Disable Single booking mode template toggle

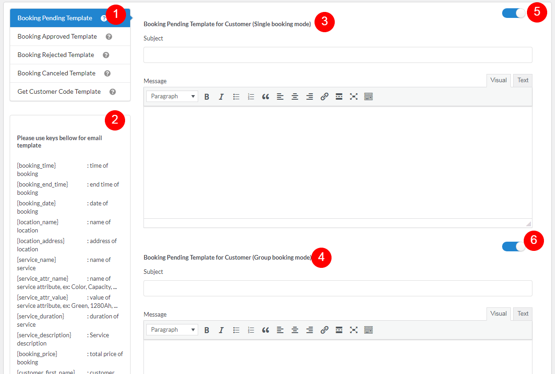tap(513, 13)
